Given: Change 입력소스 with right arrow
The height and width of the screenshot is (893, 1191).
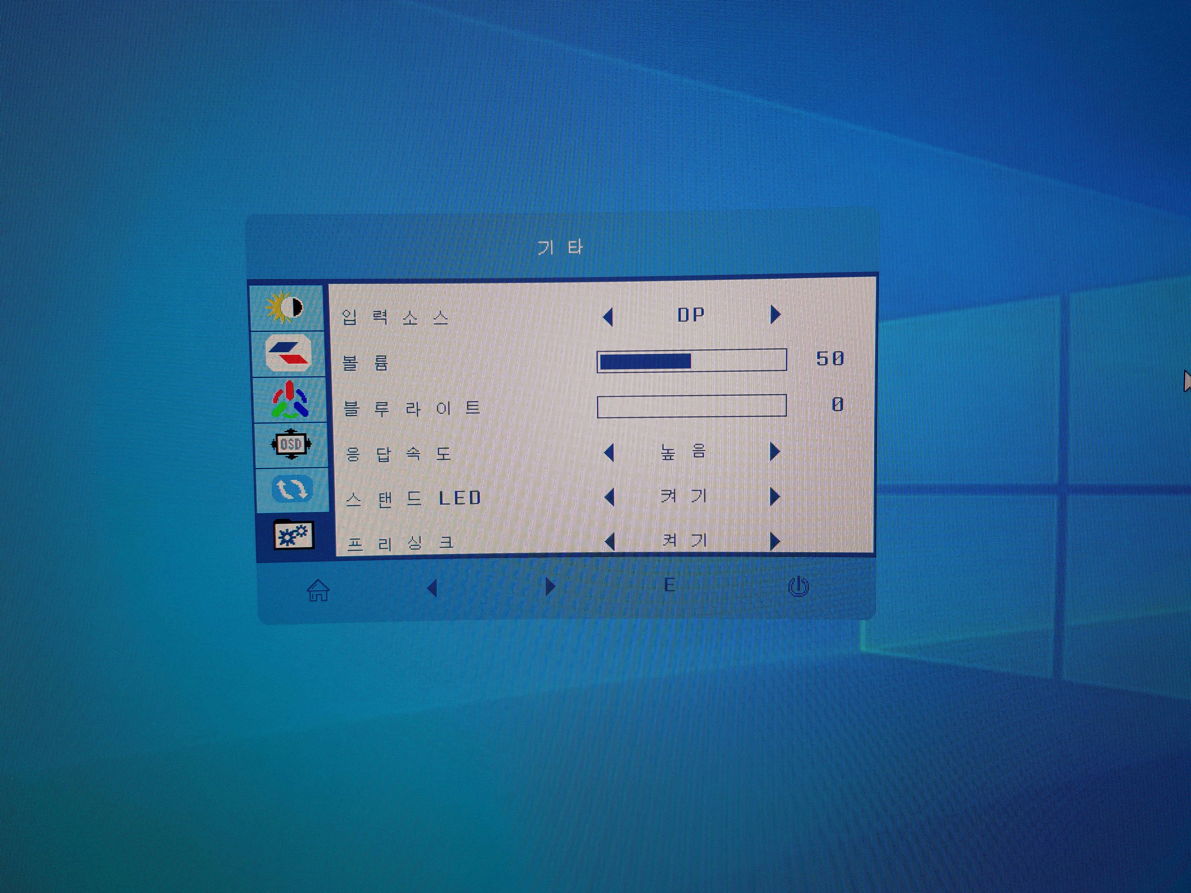Looking at the screenshot, I should [775, 314].
